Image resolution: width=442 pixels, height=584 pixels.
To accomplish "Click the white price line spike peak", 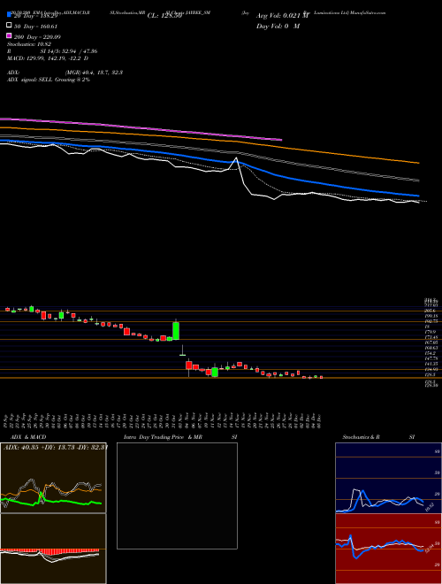I will (236, 158).
